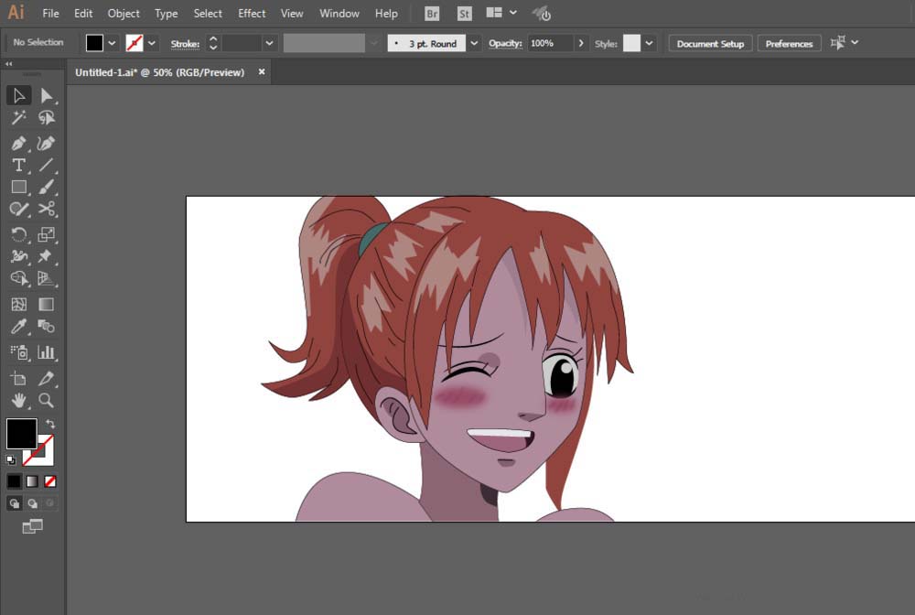Select the Zoom magnifier tool

tap(46, 400)
